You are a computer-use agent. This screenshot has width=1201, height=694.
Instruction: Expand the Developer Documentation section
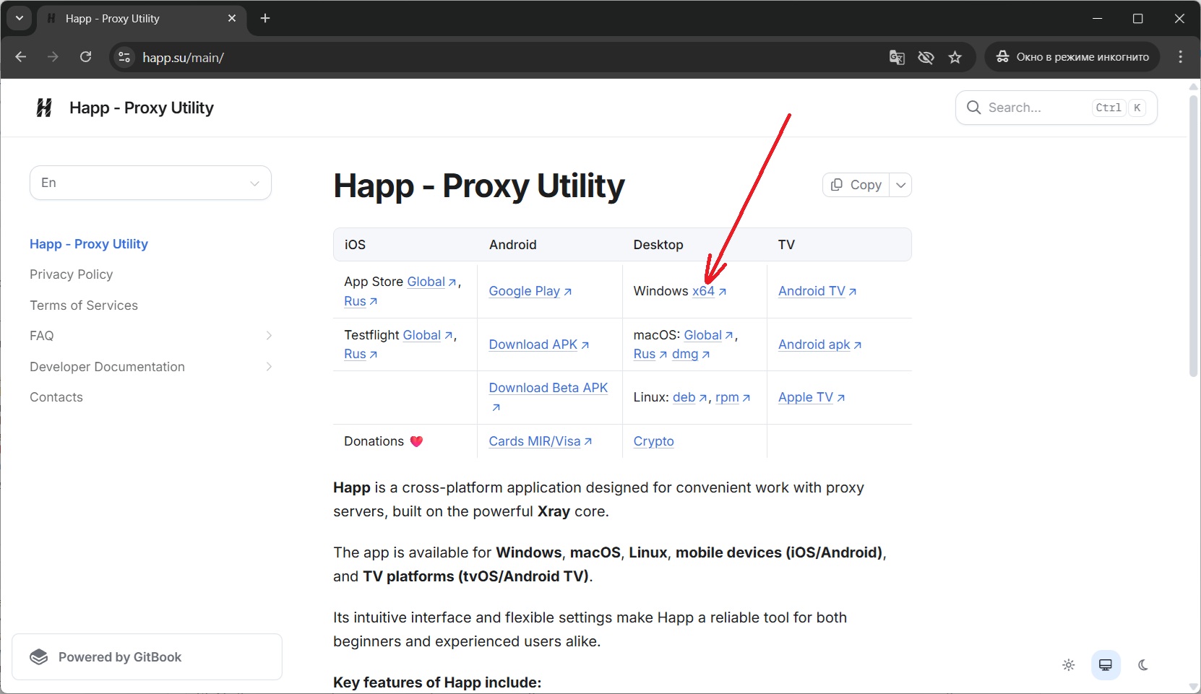[269, 367]
